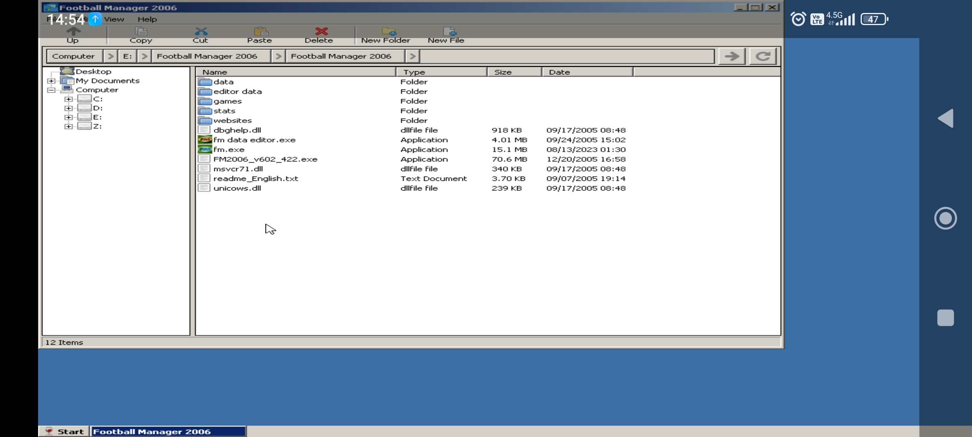The width and height of the screenshot is (972, 437).
Task: Select the games folder icon
Action: [205, 101]
